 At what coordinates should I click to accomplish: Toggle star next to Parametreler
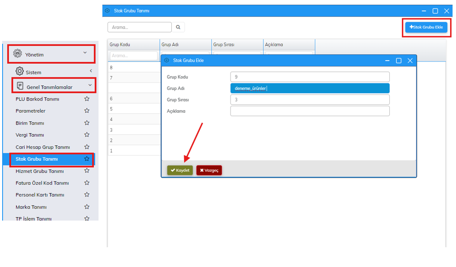[x=87, y=111]
